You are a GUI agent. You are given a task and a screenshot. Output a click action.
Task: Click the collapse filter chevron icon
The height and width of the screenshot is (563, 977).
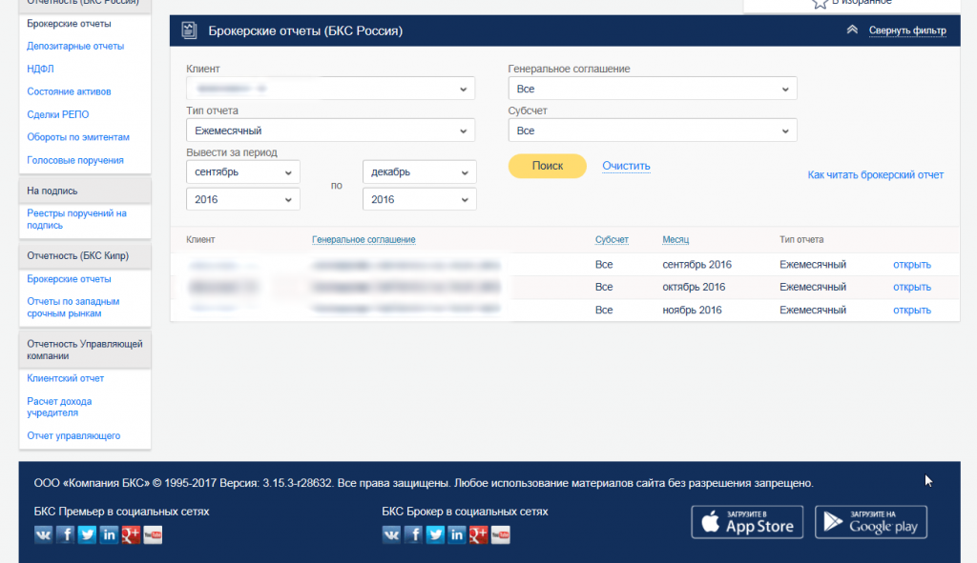[x=852, y=30]
